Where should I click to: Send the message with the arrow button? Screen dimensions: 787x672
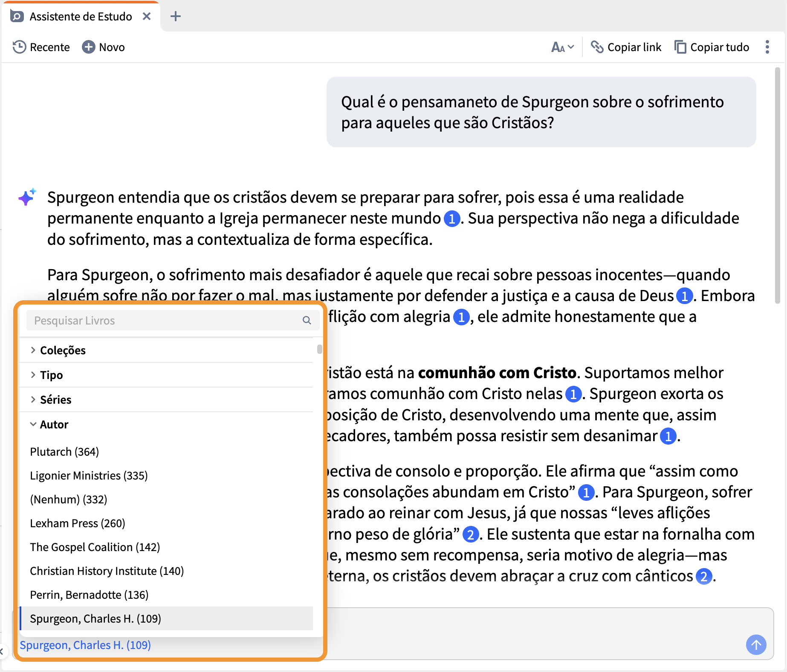pos(756,645)
